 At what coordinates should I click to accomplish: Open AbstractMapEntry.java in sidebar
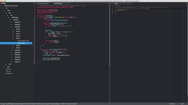click(23, 41)
